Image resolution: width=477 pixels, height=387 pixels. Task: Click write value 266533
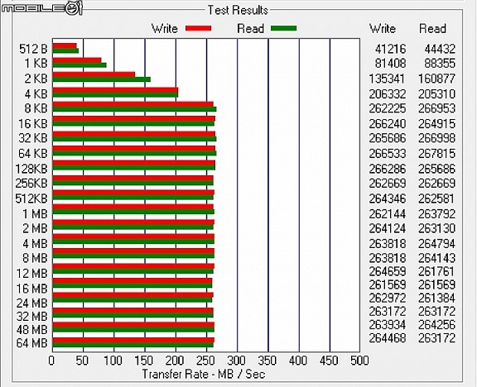pyautogui.click(x=388, y=154)
